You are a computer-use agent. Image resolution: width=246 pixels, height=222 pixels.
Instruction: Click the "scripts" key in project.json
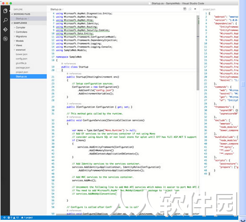pos(221,160)
